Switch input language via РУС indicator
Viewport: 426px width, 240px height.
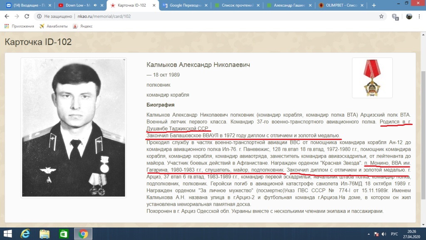pyautogui.click(x=394, y=234)
